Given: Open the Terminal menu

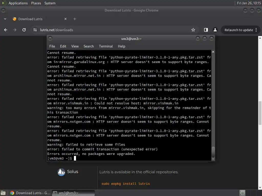Looking at the screenshot, I should pyautogui.click(x=106, y=46).
